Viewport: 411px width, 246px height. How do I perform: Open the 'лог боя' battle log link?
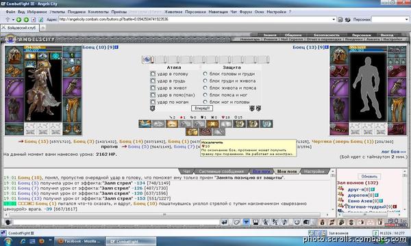[x=393, y=152]
